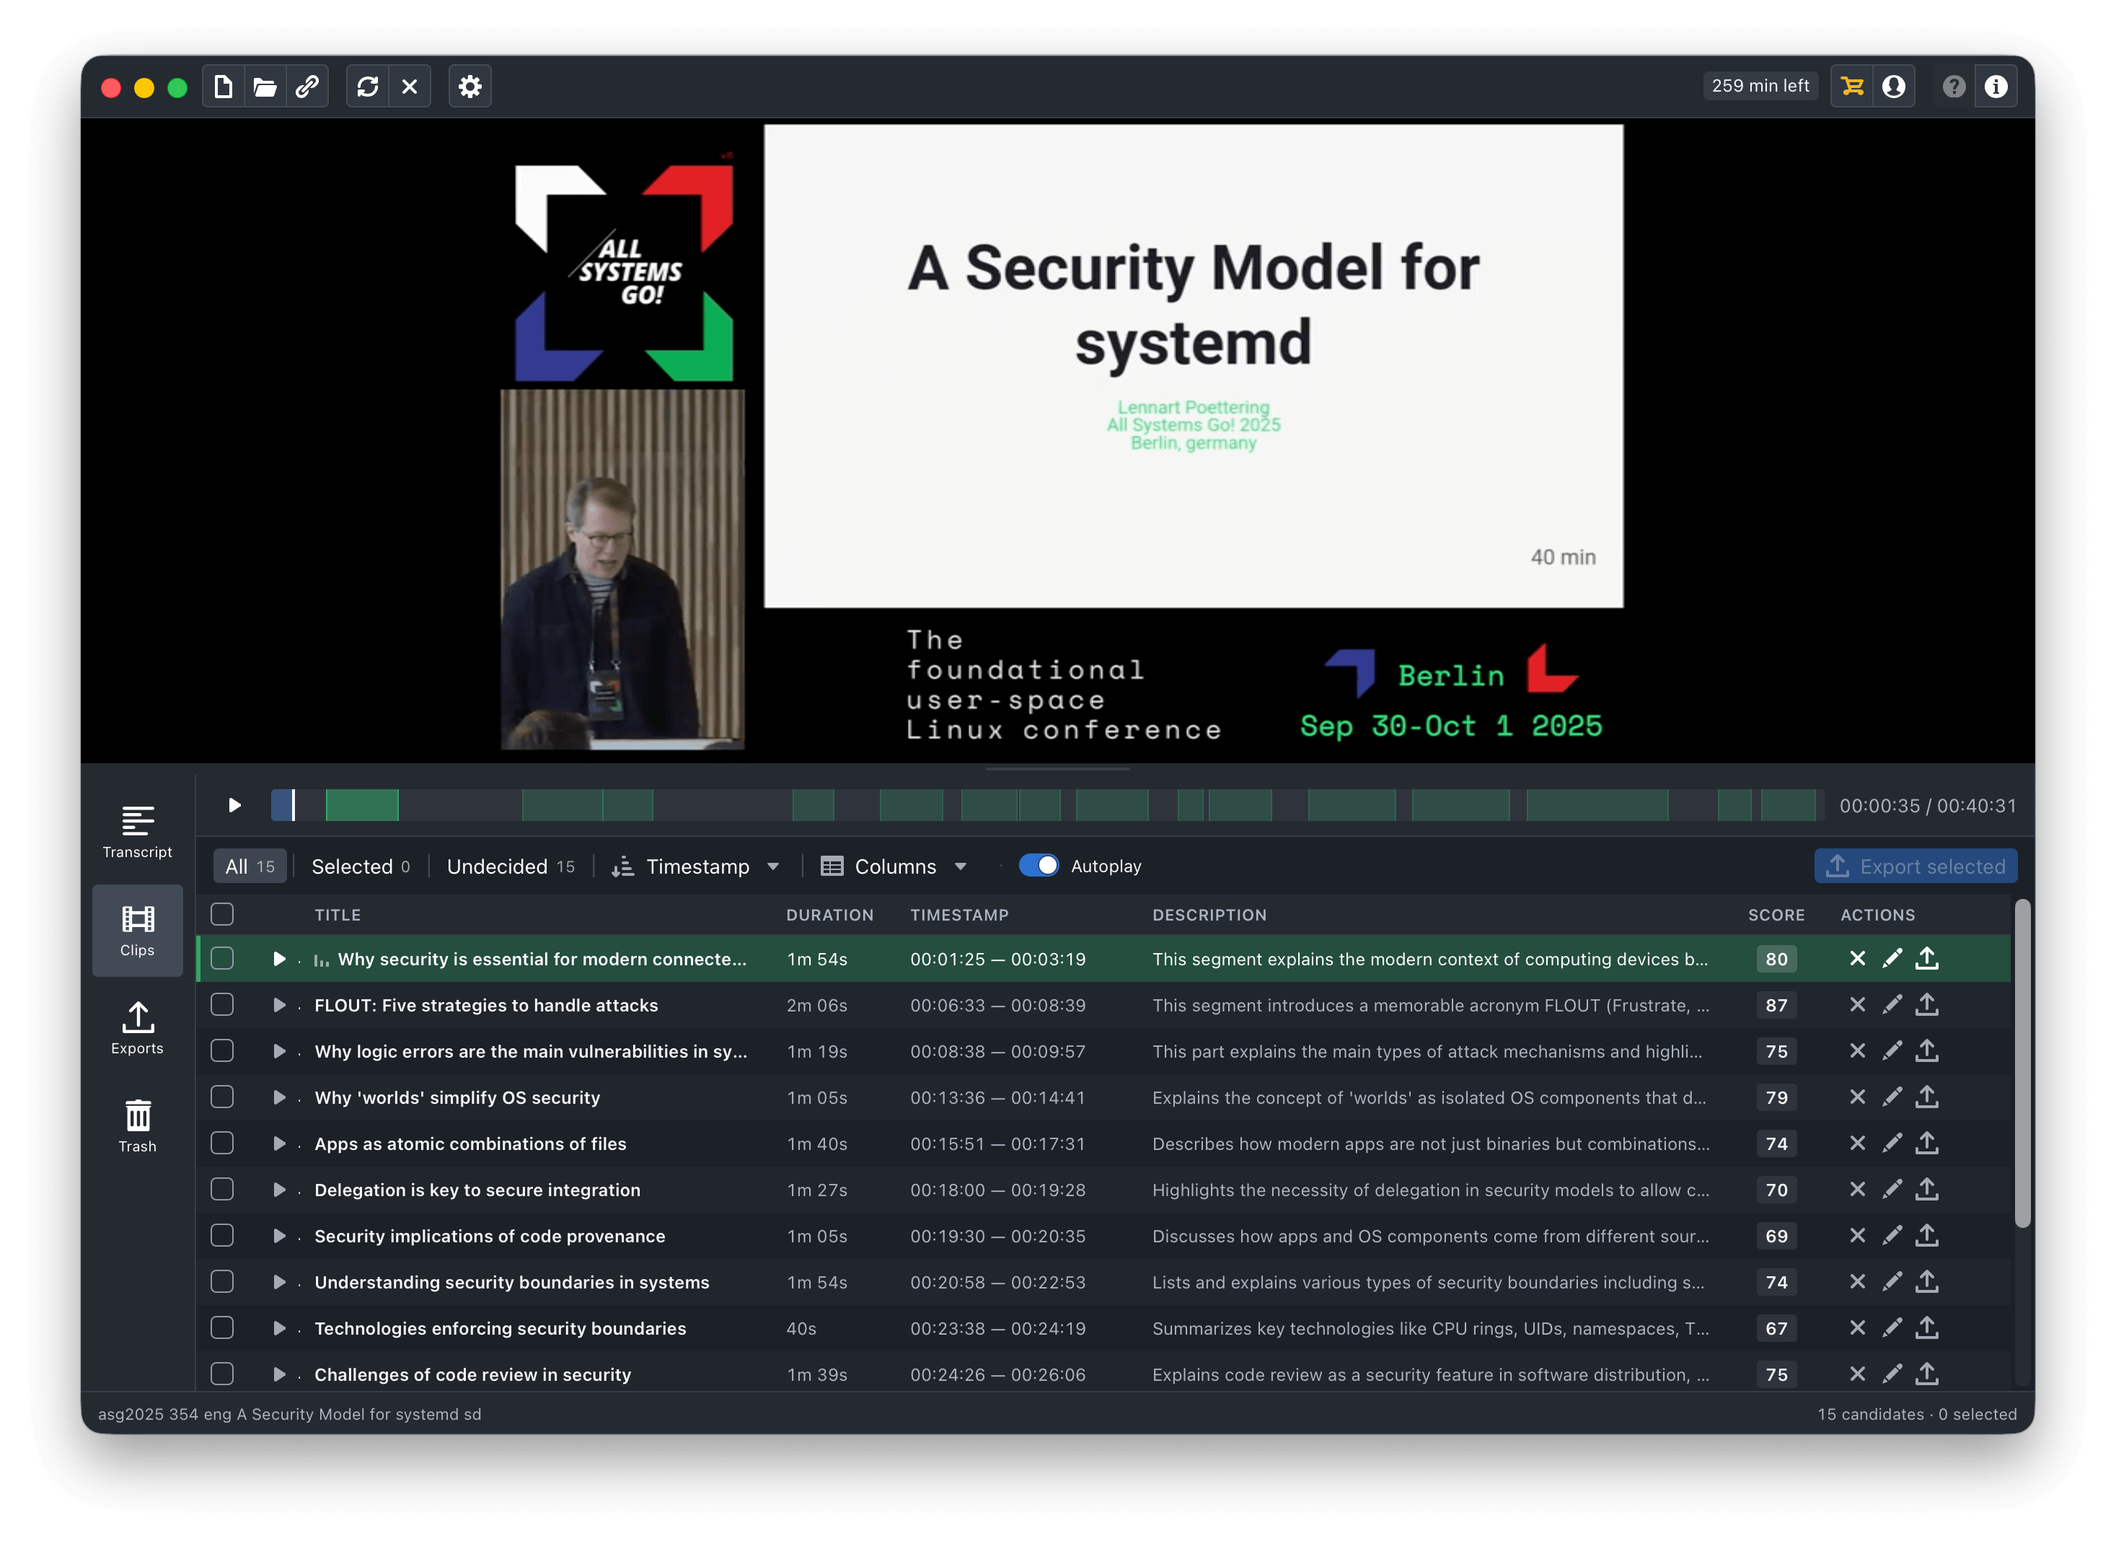Viewport: 2116px width, 1541px height.
Task: Export the 'Delegation is key' clip
Action: coord(1926,1190)
